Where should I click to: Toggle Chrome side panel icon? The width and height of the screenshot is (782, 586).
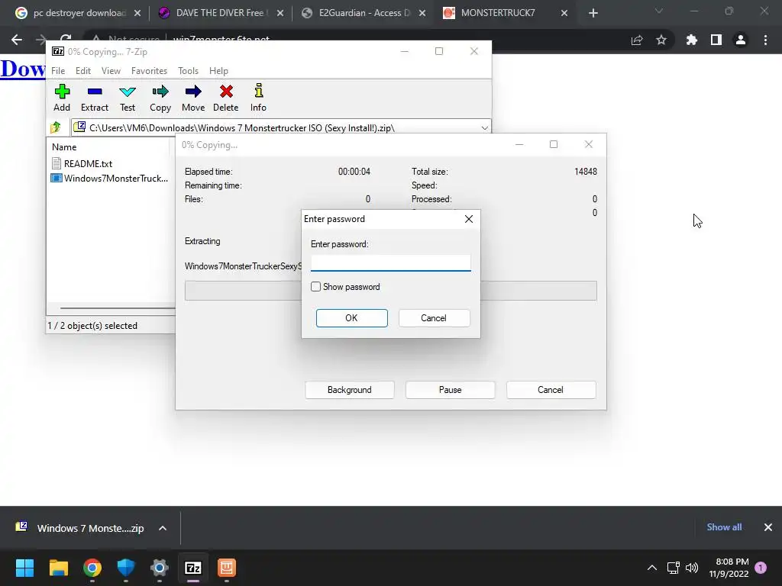click(x=716, y=40)
